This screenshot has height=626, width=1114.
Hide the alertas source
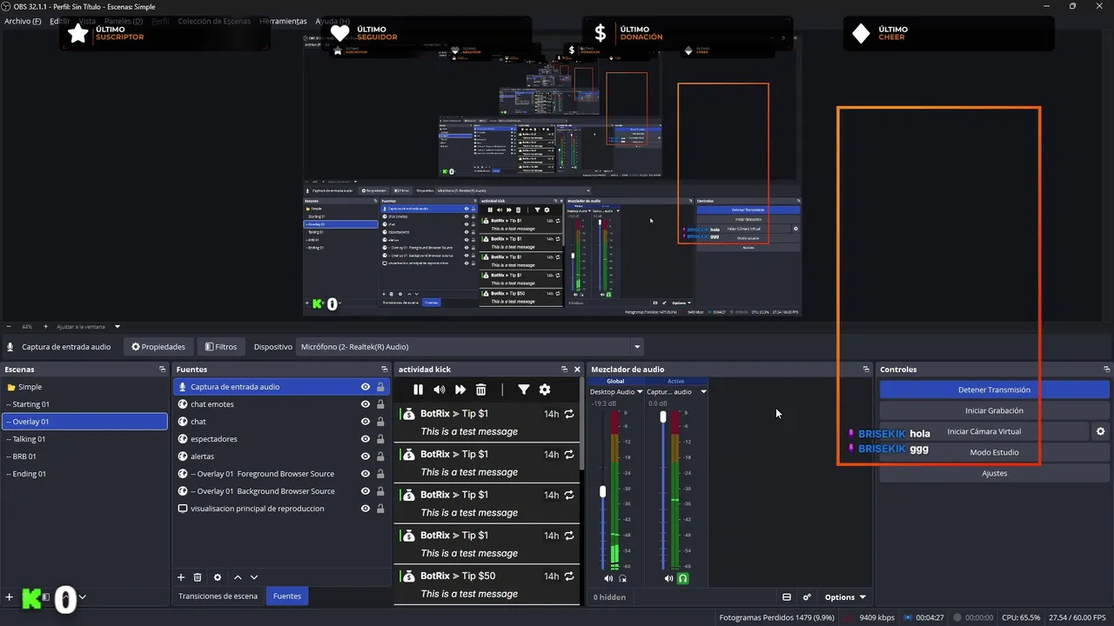click(x=366, y=456)
